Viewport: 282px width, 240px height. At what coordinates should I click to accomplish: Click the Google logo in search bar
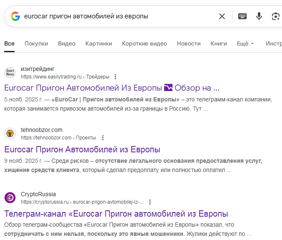15,16
